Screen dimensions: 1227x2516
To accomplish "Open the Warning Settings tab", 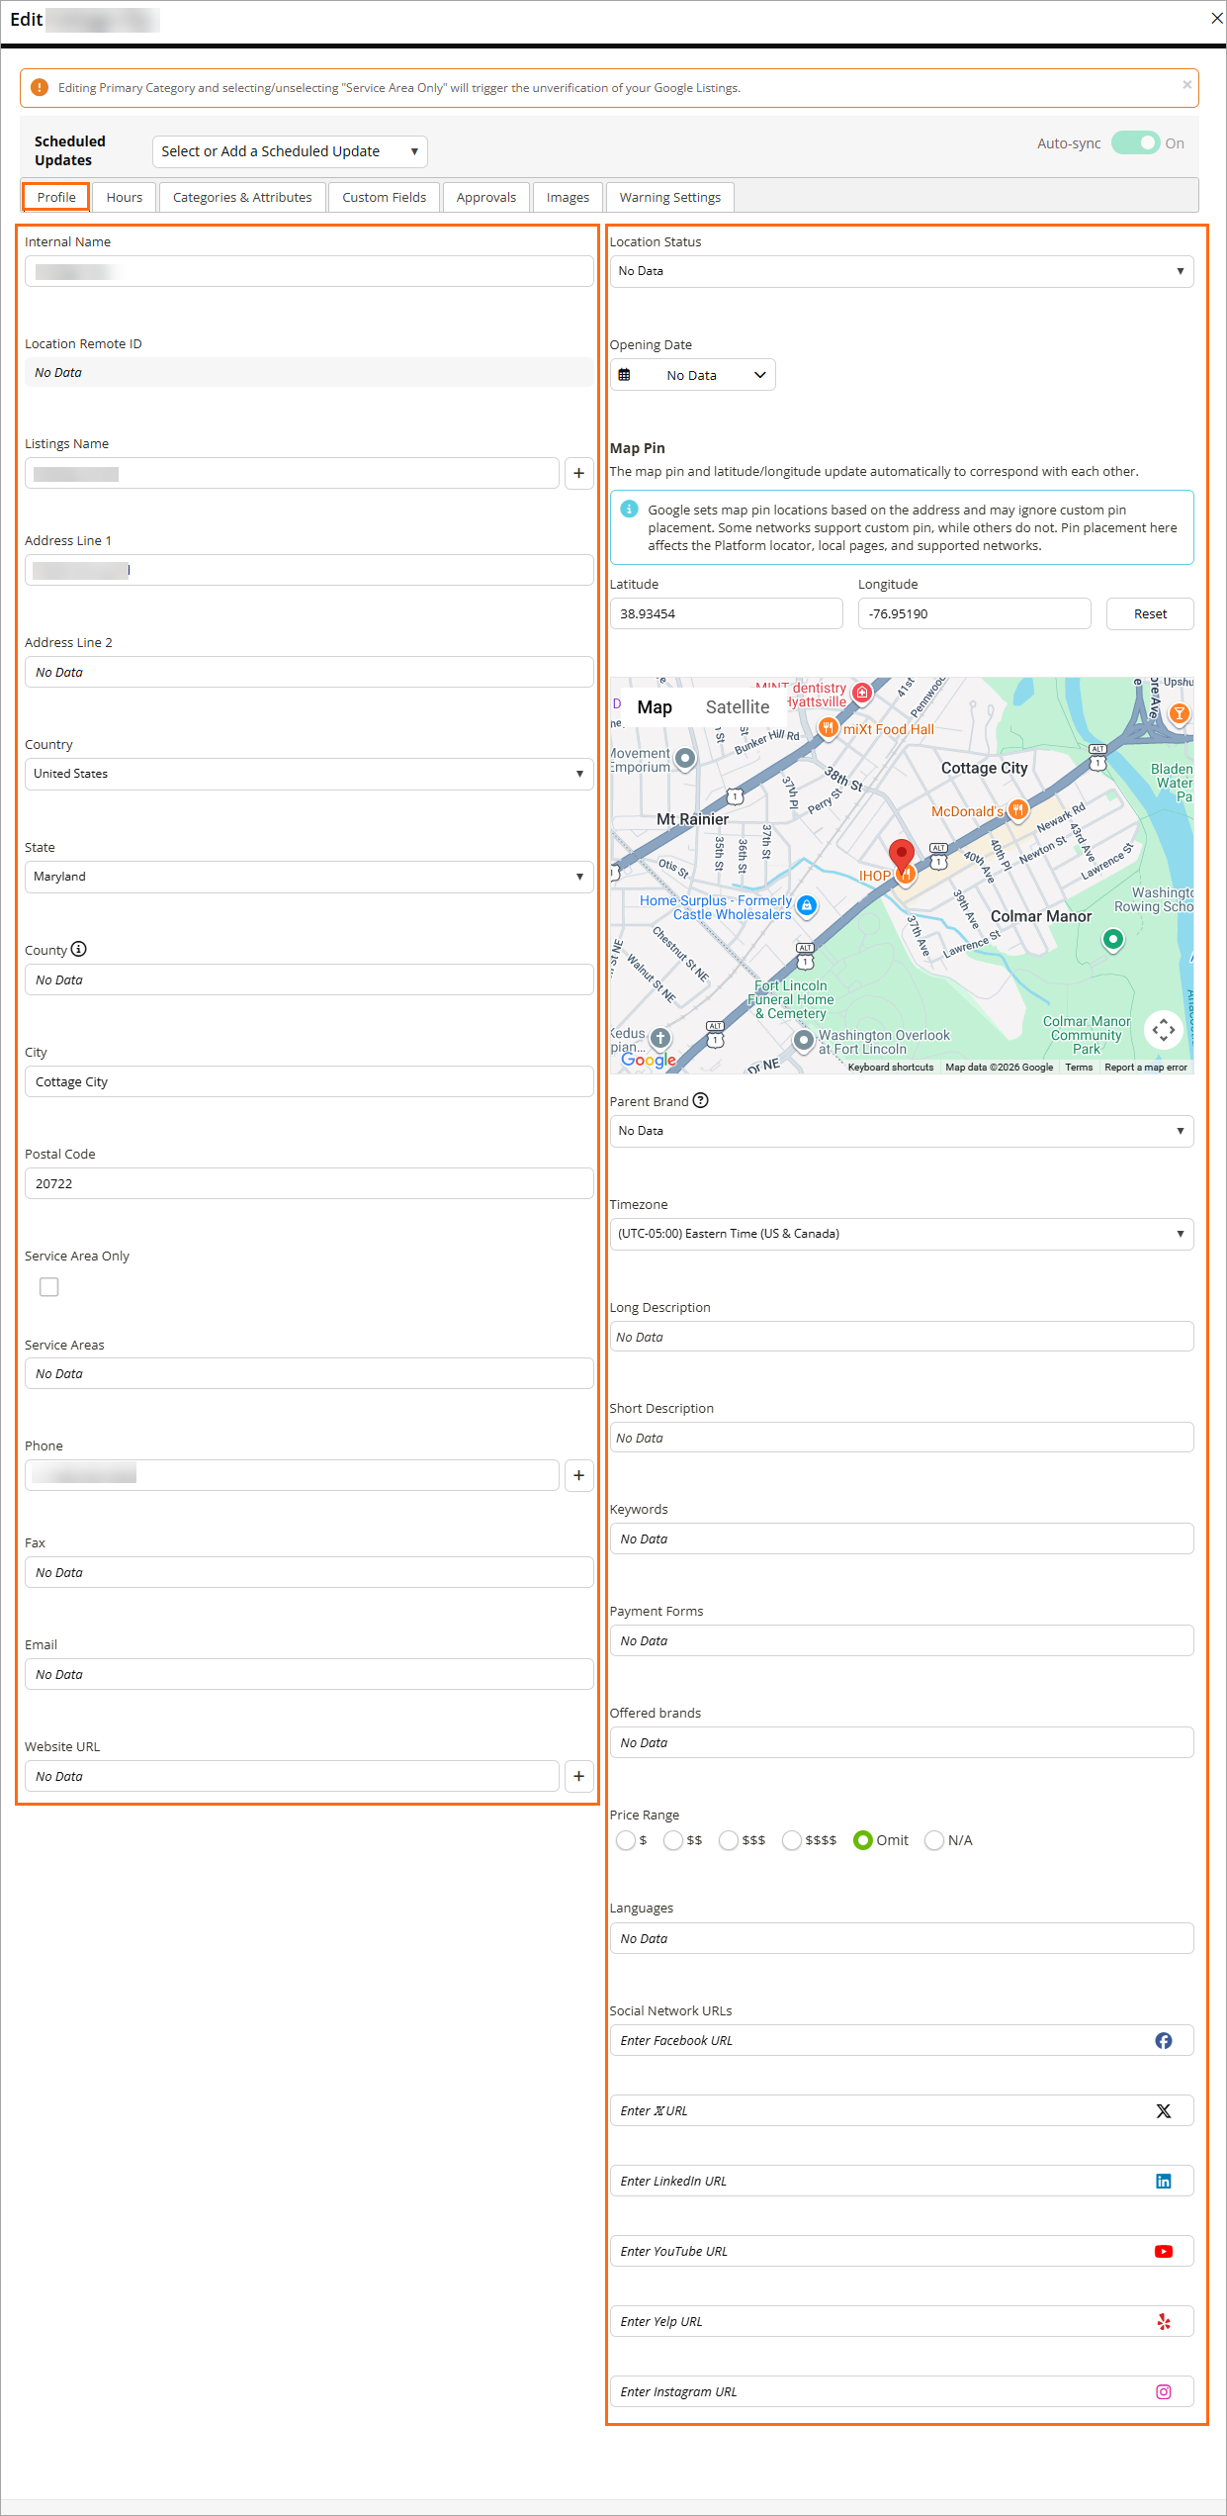I will 670,197.
